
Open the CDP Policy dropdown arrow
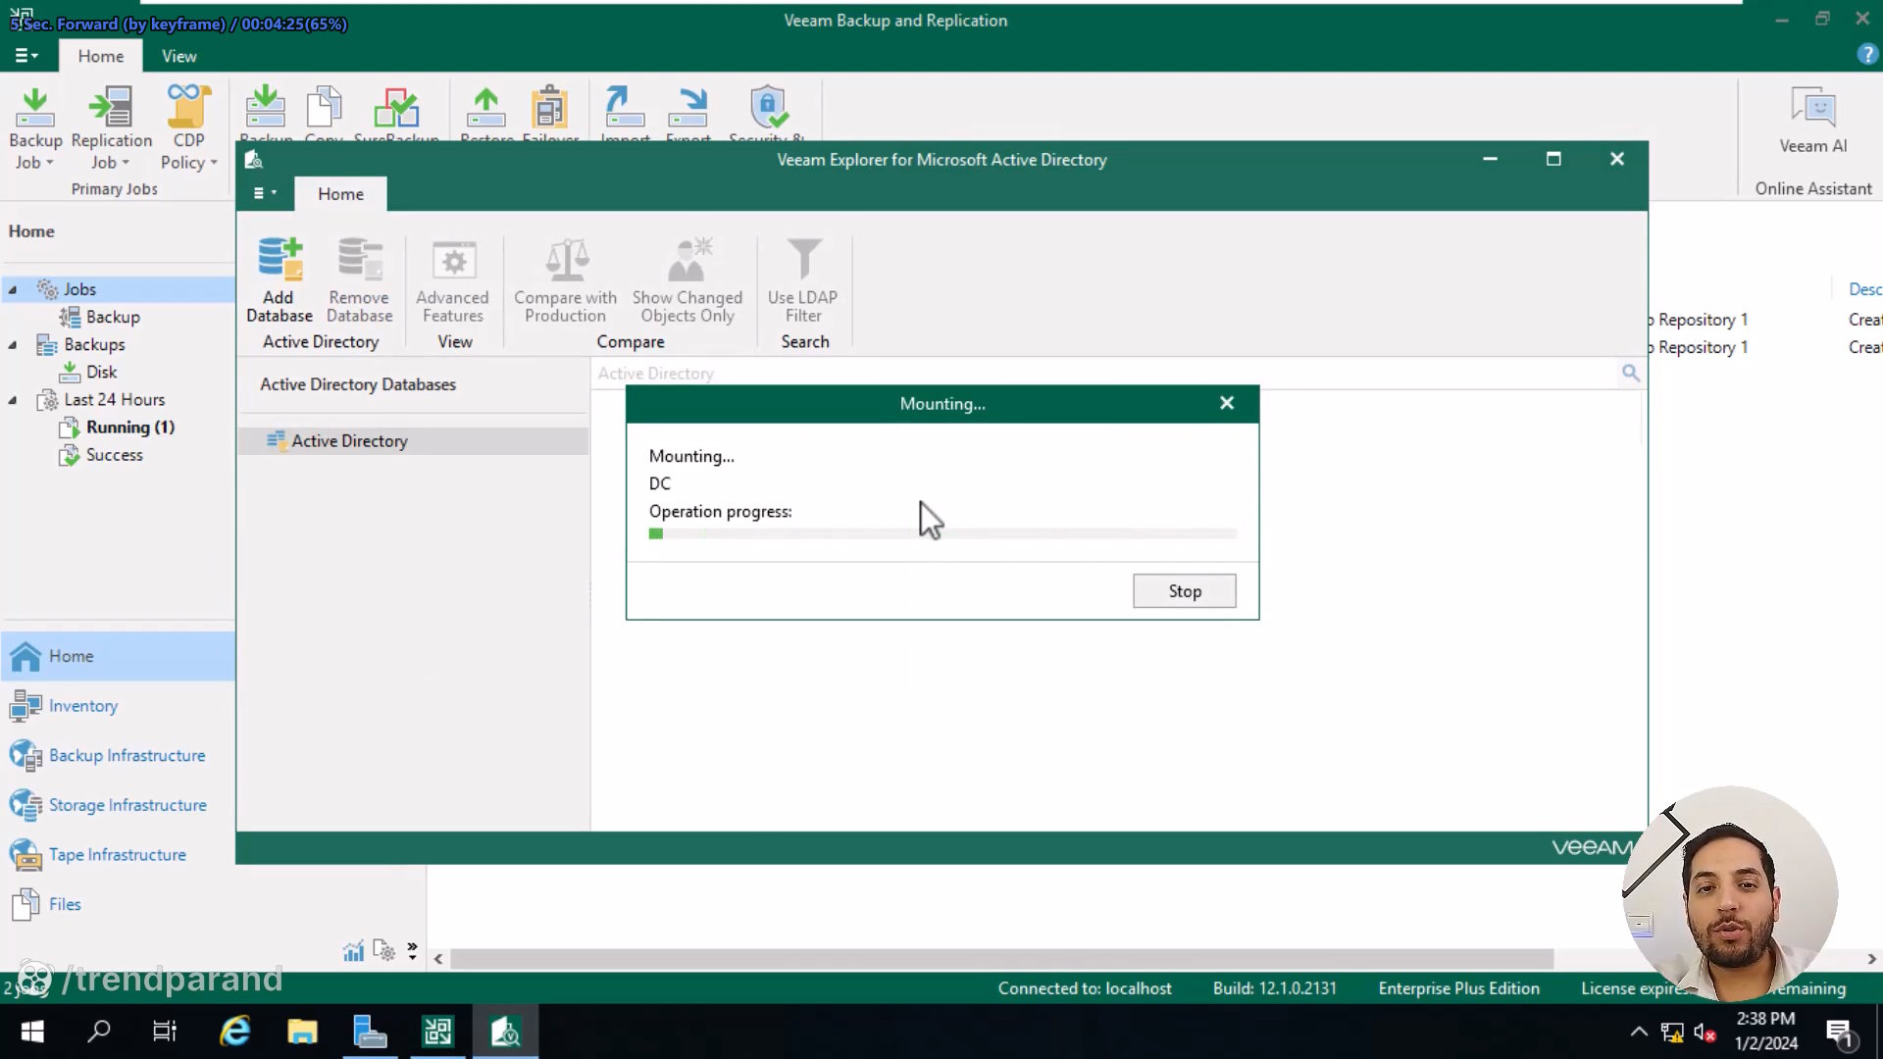coord(213,163)
